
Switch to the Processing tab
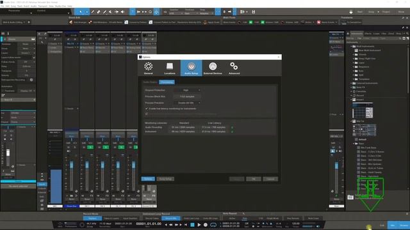click(x=167, y=82)
